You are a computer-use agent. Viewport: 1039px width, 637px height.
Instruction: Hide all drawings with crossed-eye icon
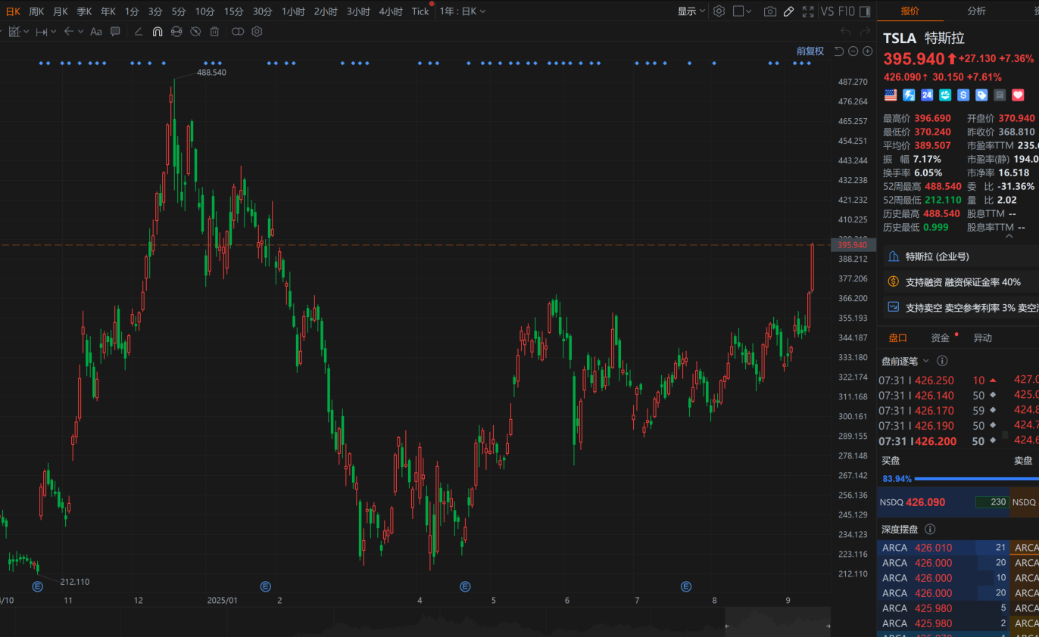[195, 32]
